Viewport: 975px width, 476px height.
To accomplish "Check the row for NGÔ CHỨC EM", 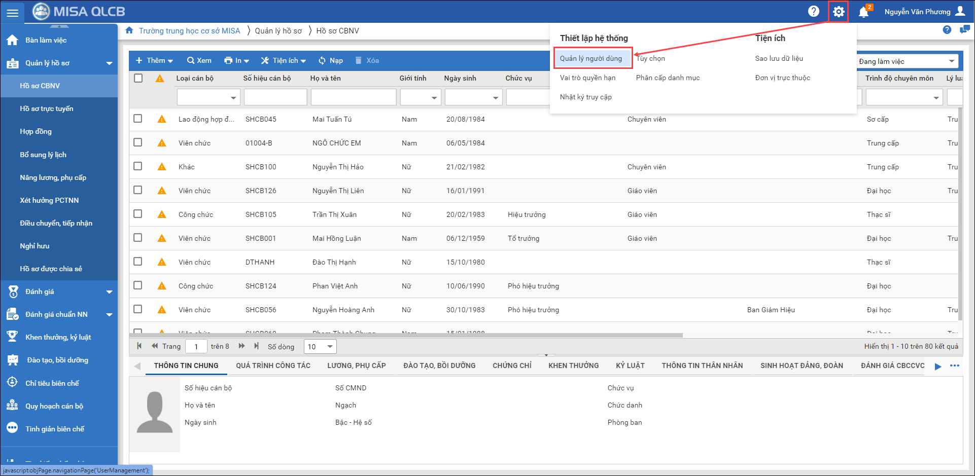I will [x=138, y=142].
